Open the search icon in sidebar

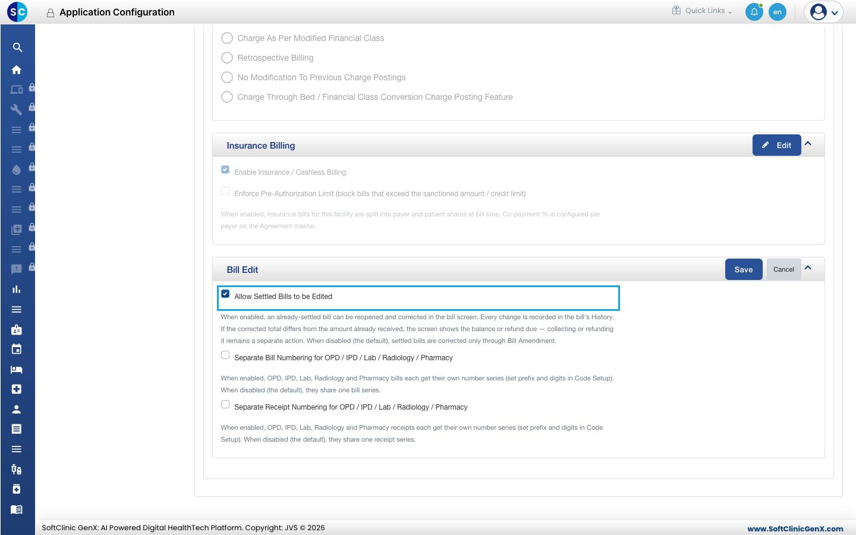pos(17,48)
